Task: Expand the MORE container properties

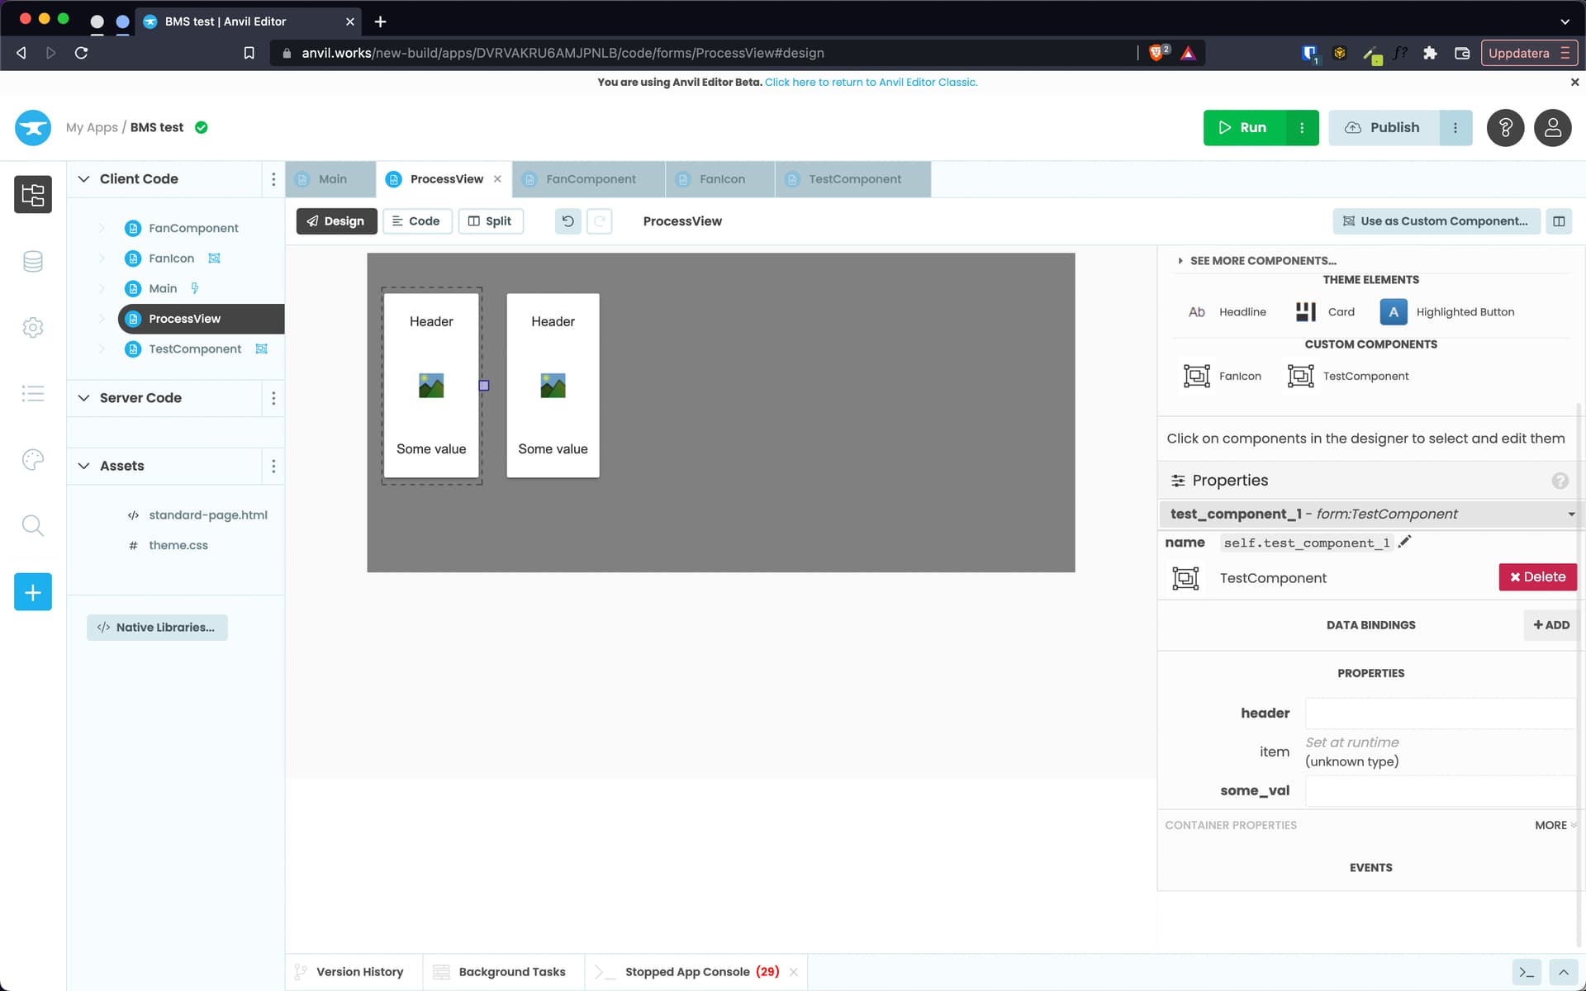Action: [1553, 824]
